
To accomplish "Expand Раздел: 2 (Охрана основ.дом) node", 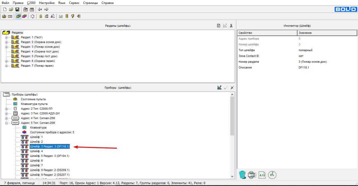I will pyautogui.click(x=6, y=42).
